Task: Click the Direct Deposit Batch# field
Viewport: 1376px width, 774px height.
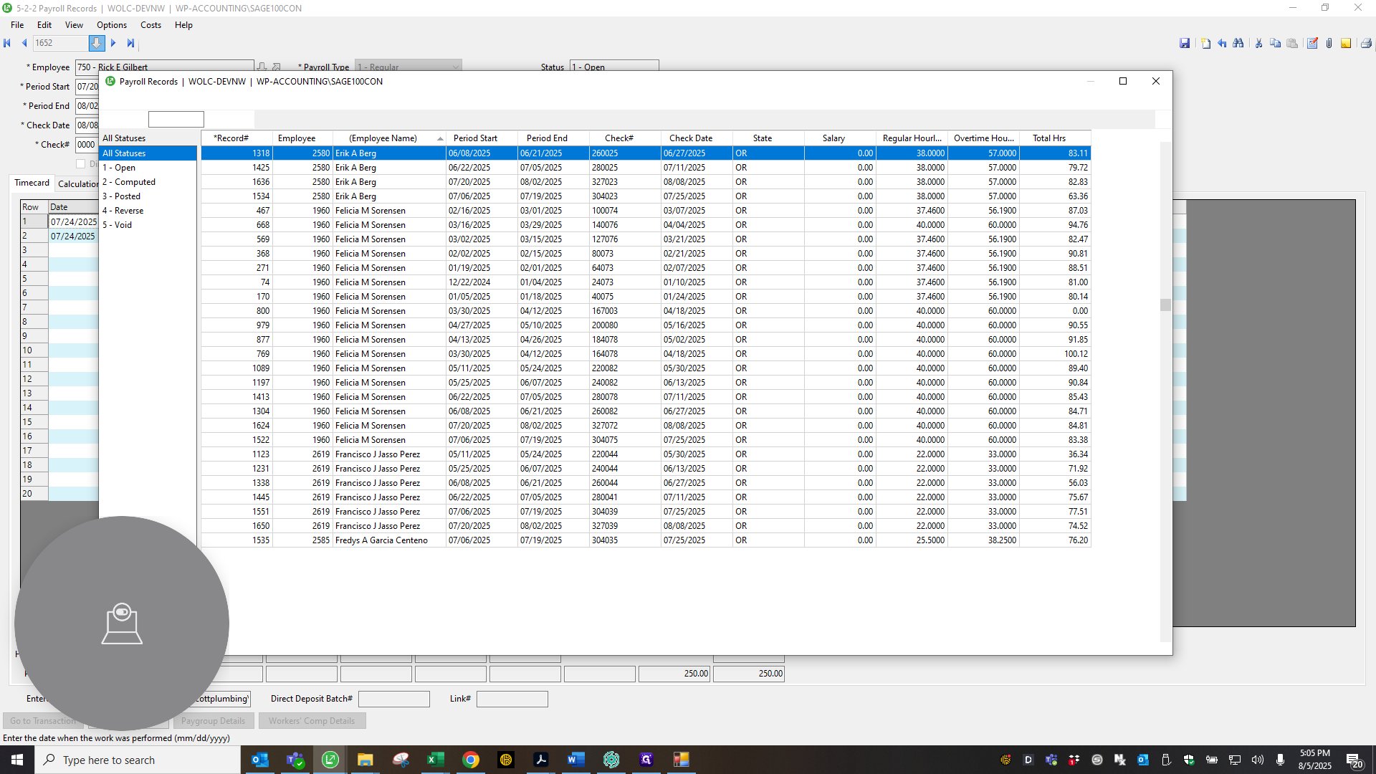Action: click(x=393, y=699)
